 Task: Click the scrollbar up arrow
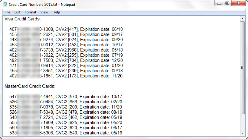pos(243,19)
